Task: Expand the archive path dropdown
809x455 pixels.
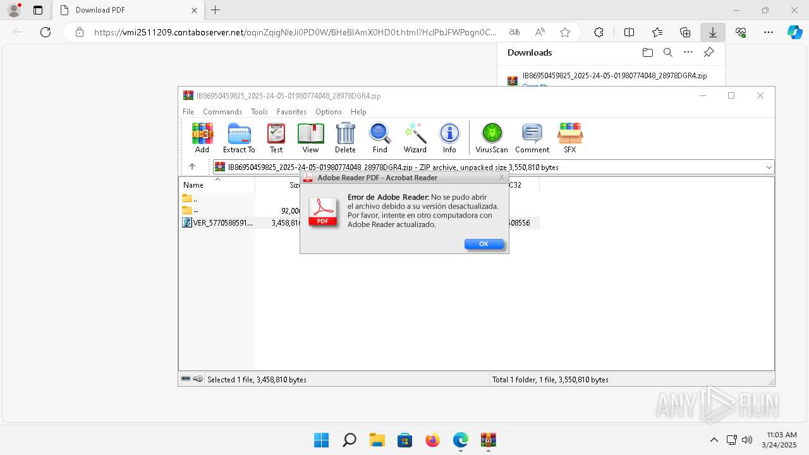Action: [769, 167]
